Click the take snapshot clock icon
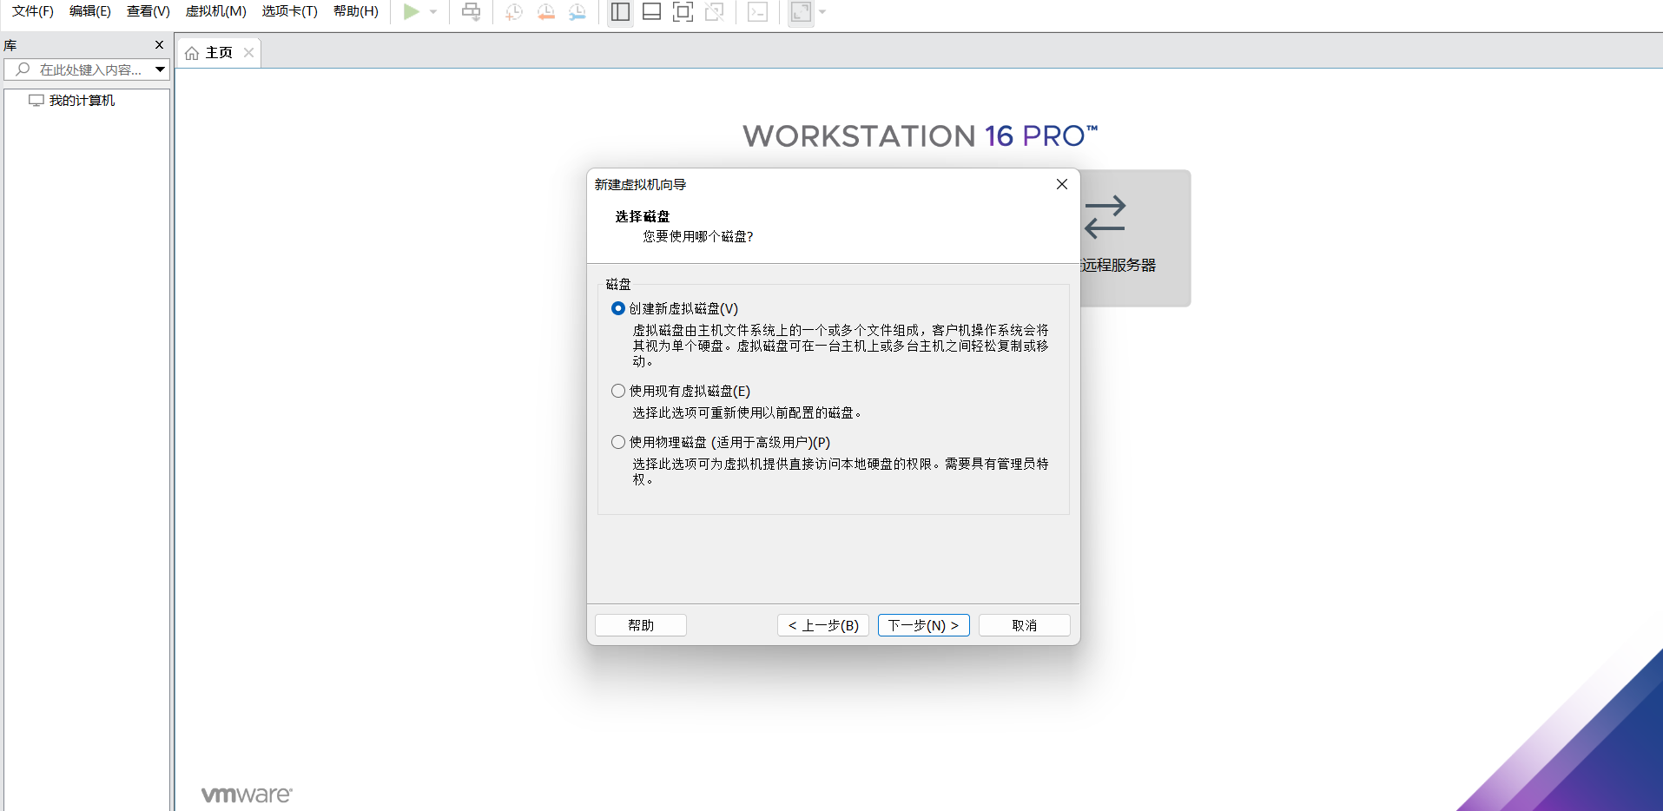This screenshot has width=1663, height=811. click(514, 11)
